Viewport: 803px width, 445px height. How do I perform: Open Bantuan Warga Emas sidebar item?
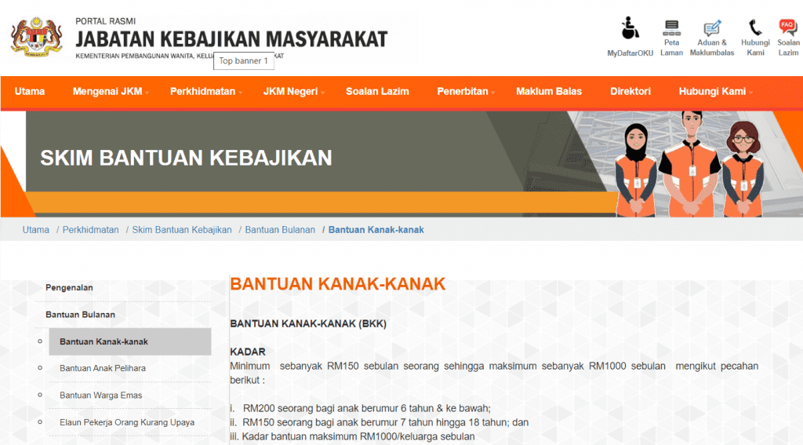[x=101, y=396]
